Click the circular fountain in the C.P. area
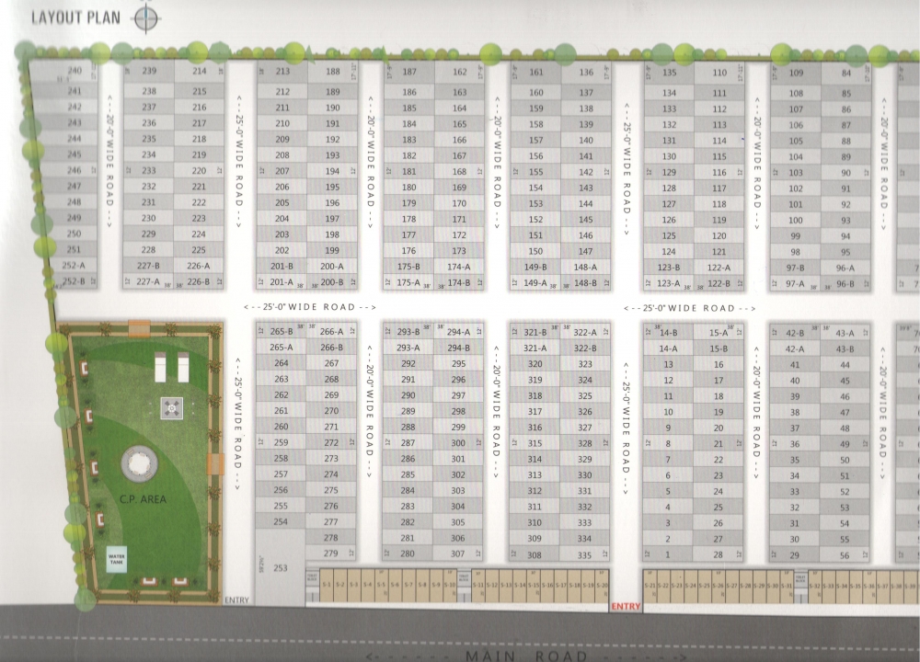 pos(140,464)
